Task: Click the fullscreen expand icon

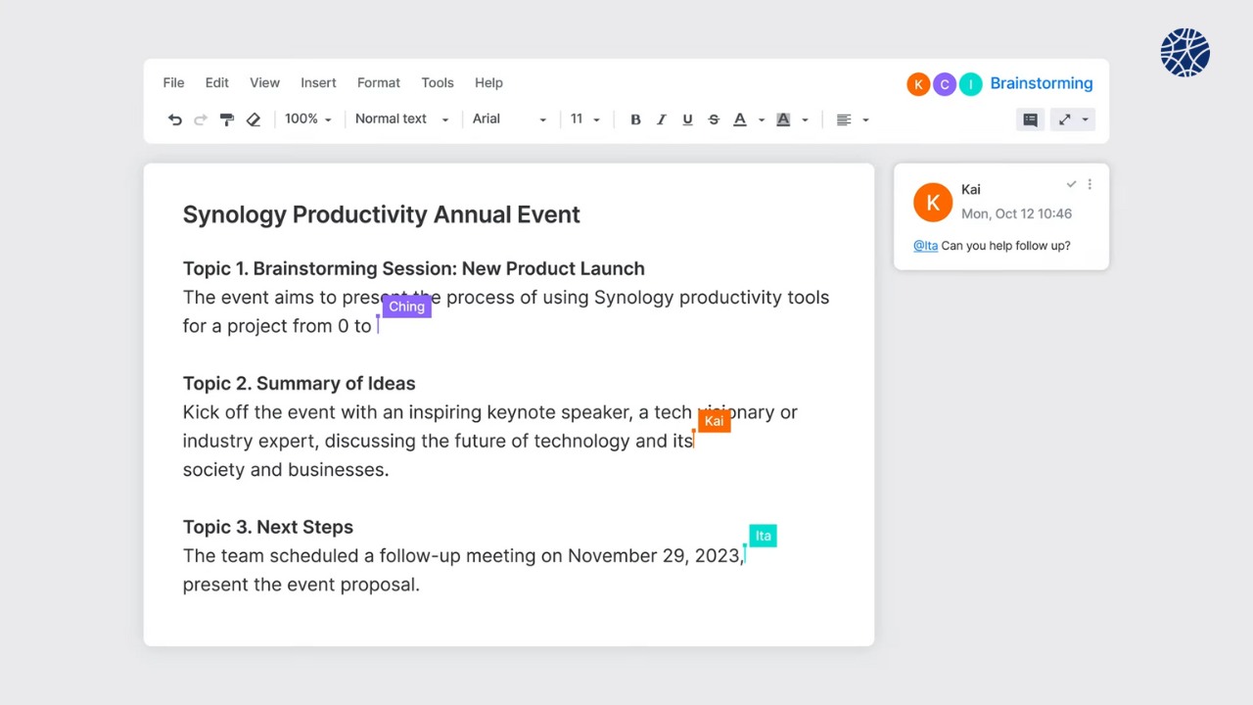Action: click(1065, 119)
